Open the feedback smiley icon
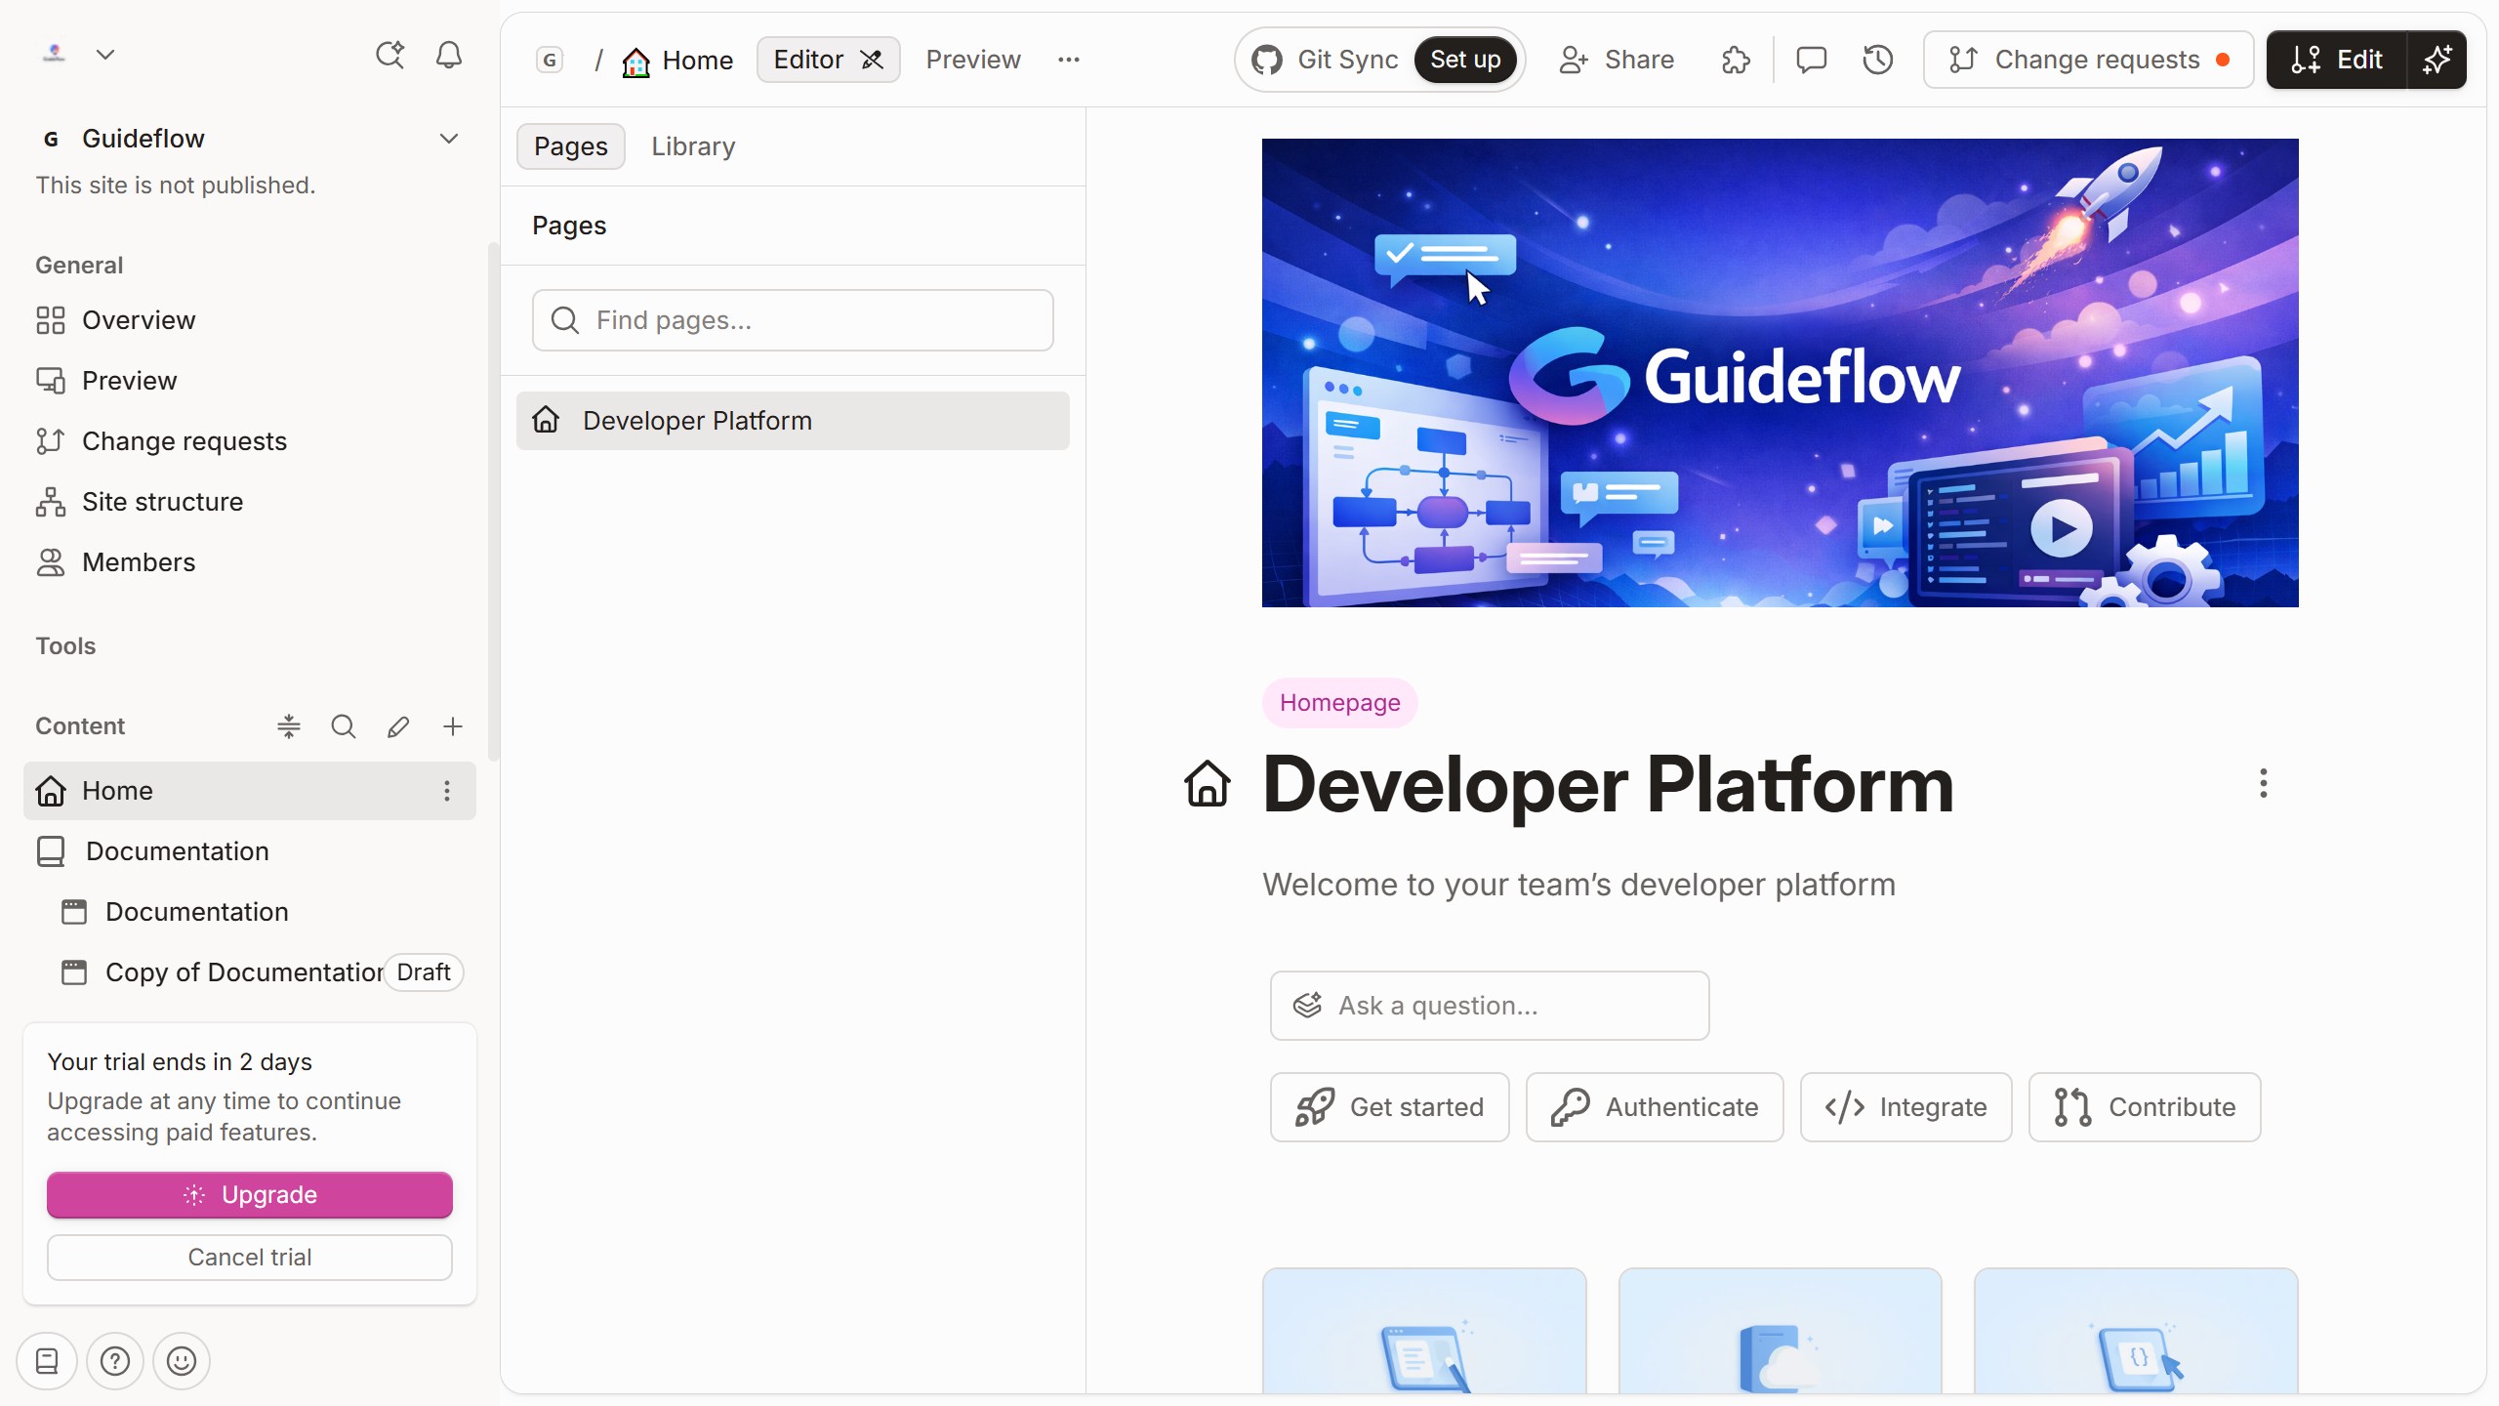 click(x=182, y=1361)
